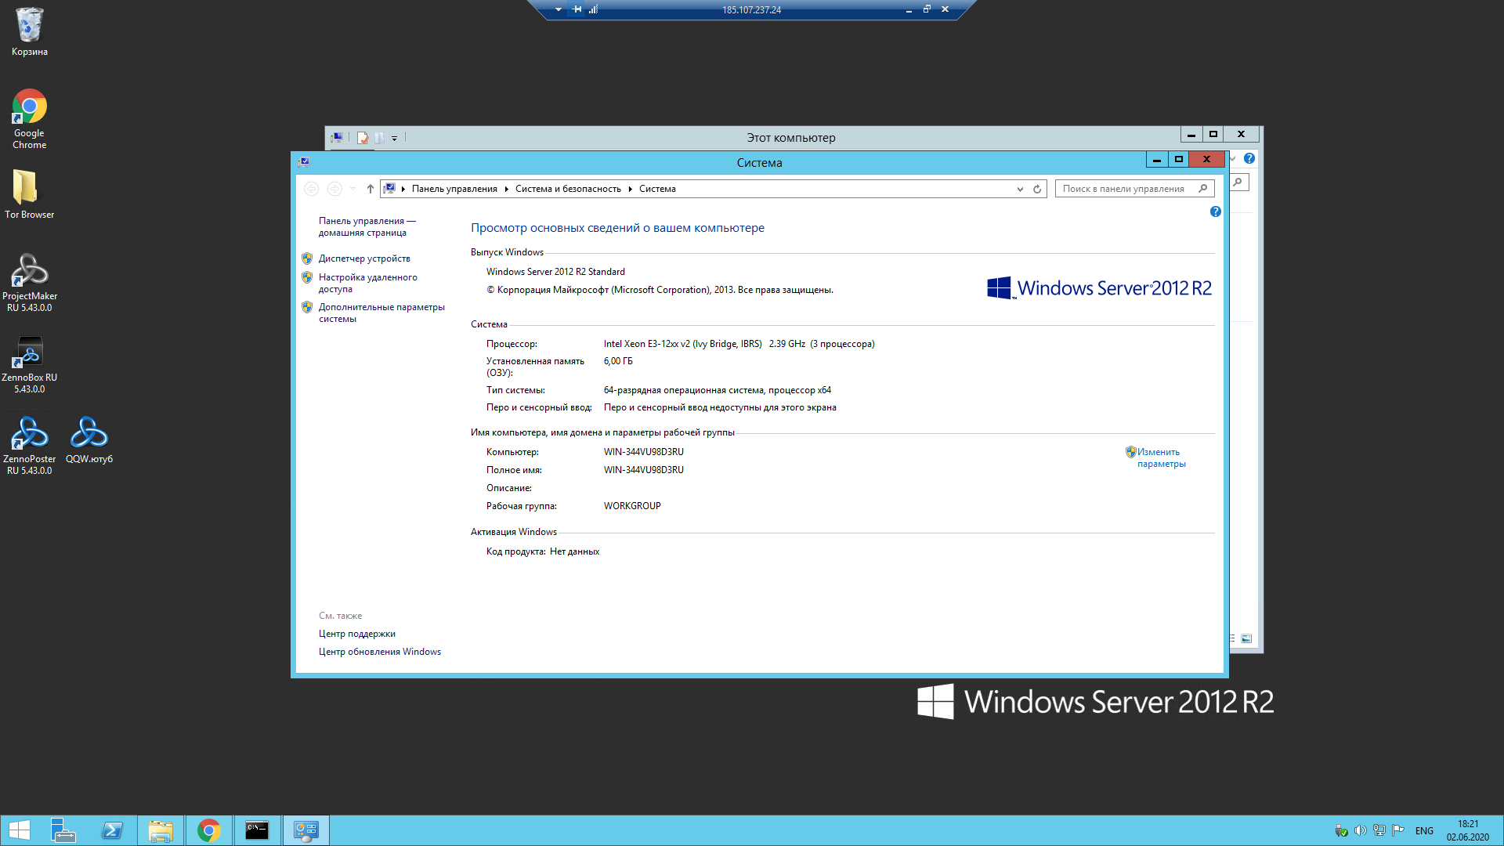The height and width of the screenshot is (846, 1504).
Task: Open Настройка удаленного доступа link
Action: [x=367, y=283]
